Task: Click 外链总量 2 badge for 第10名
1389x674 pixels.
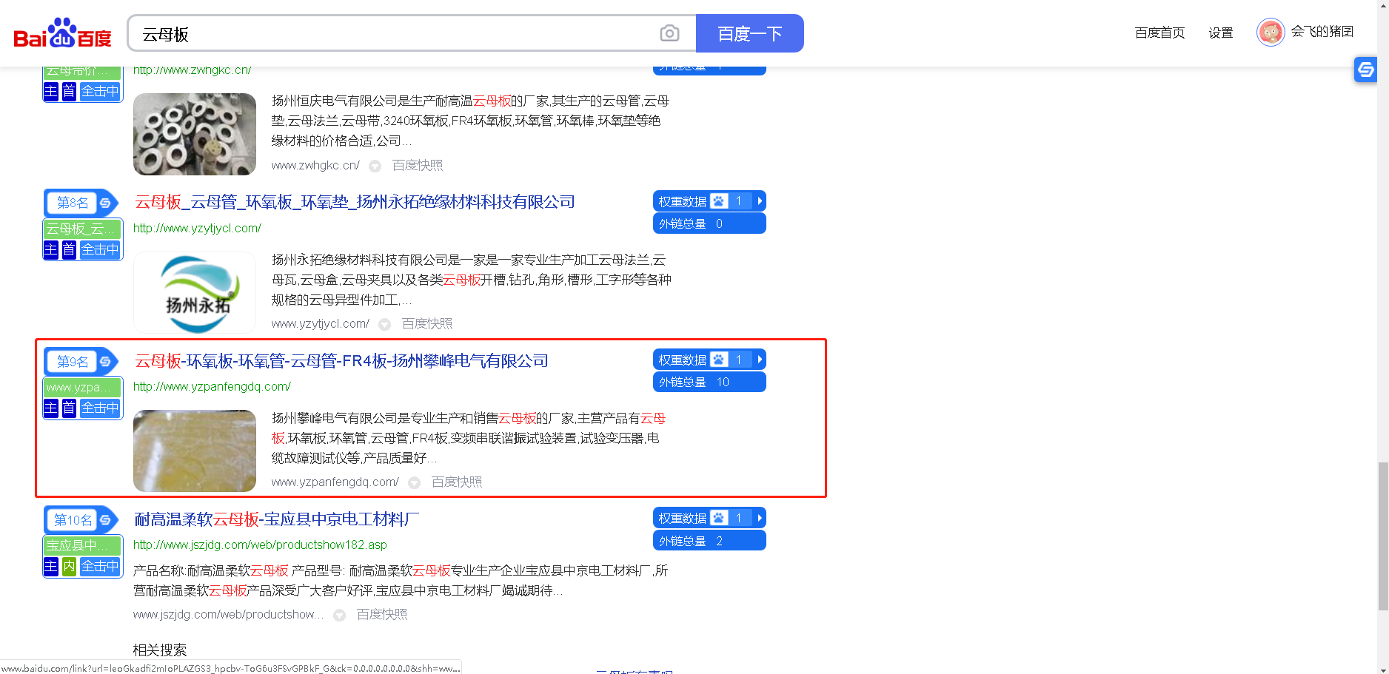Action: (709, 541)
